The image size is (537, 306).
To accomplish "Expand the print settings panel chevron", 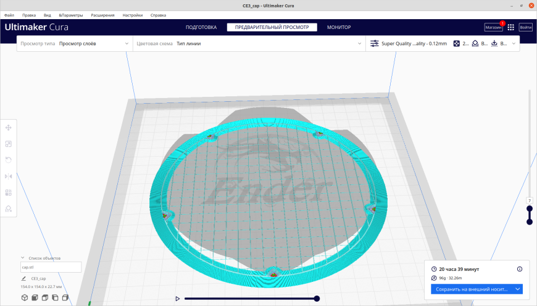I will pos(514,43).
